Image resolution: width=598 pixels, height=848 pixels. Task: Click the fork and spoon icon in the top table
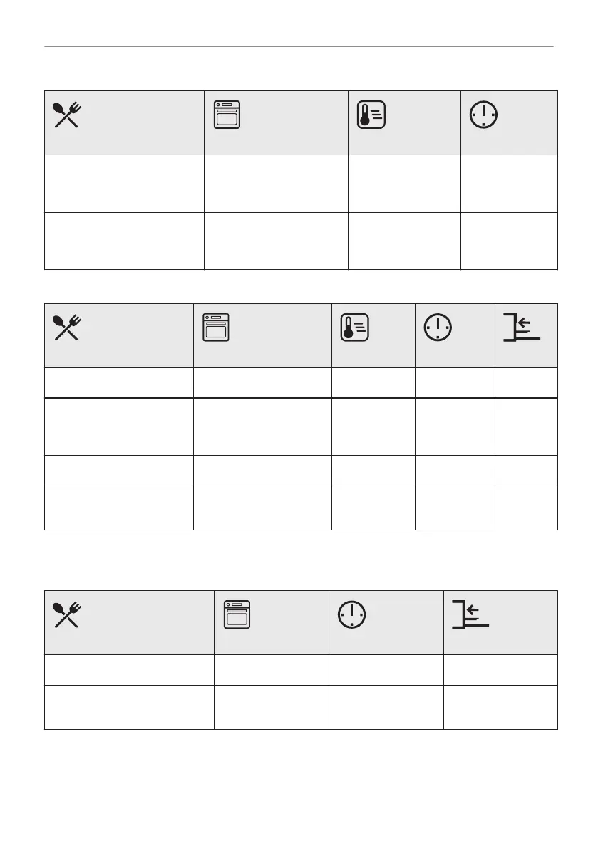point(67,115)
